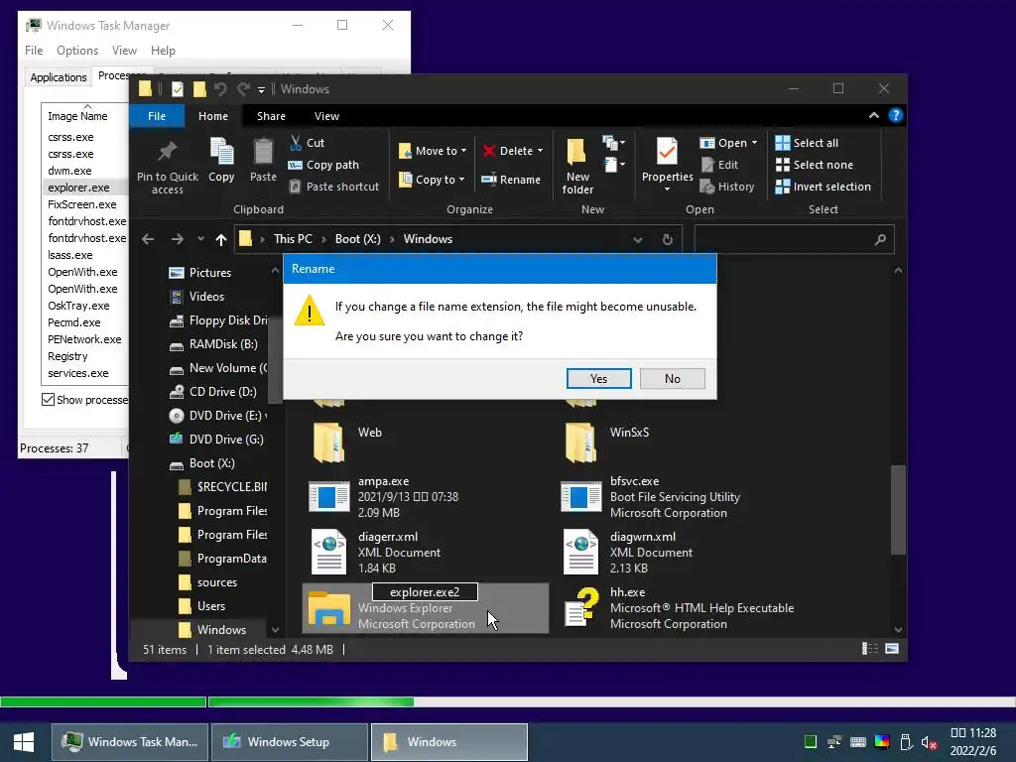This screenshot has width=1016, height=762.
Task: Select the ampa.exe file
Action: tap(384, 496)
